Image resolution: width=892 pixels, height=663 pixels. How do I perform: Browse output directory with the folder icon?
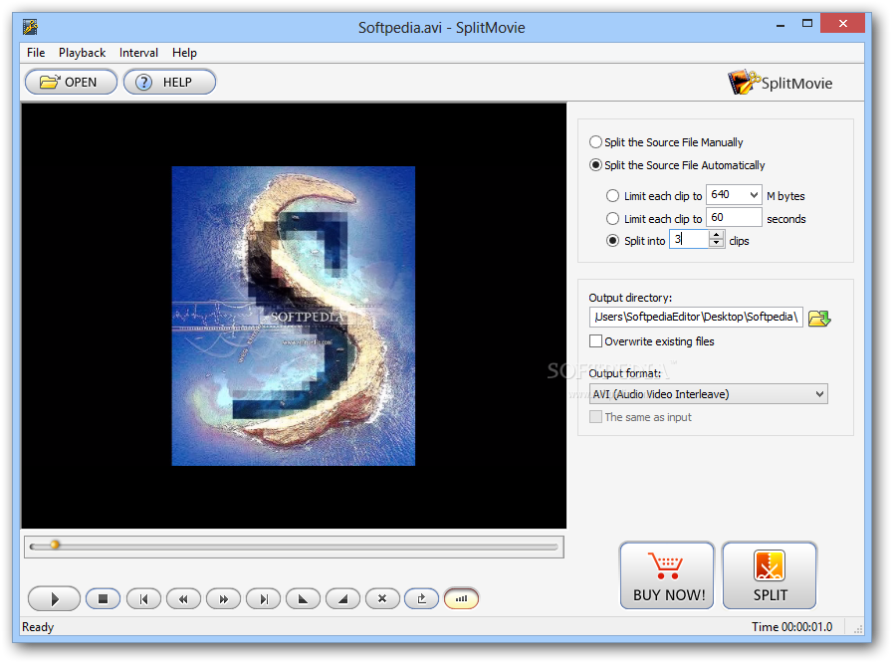pyautogui.click(x=819, y=318)
